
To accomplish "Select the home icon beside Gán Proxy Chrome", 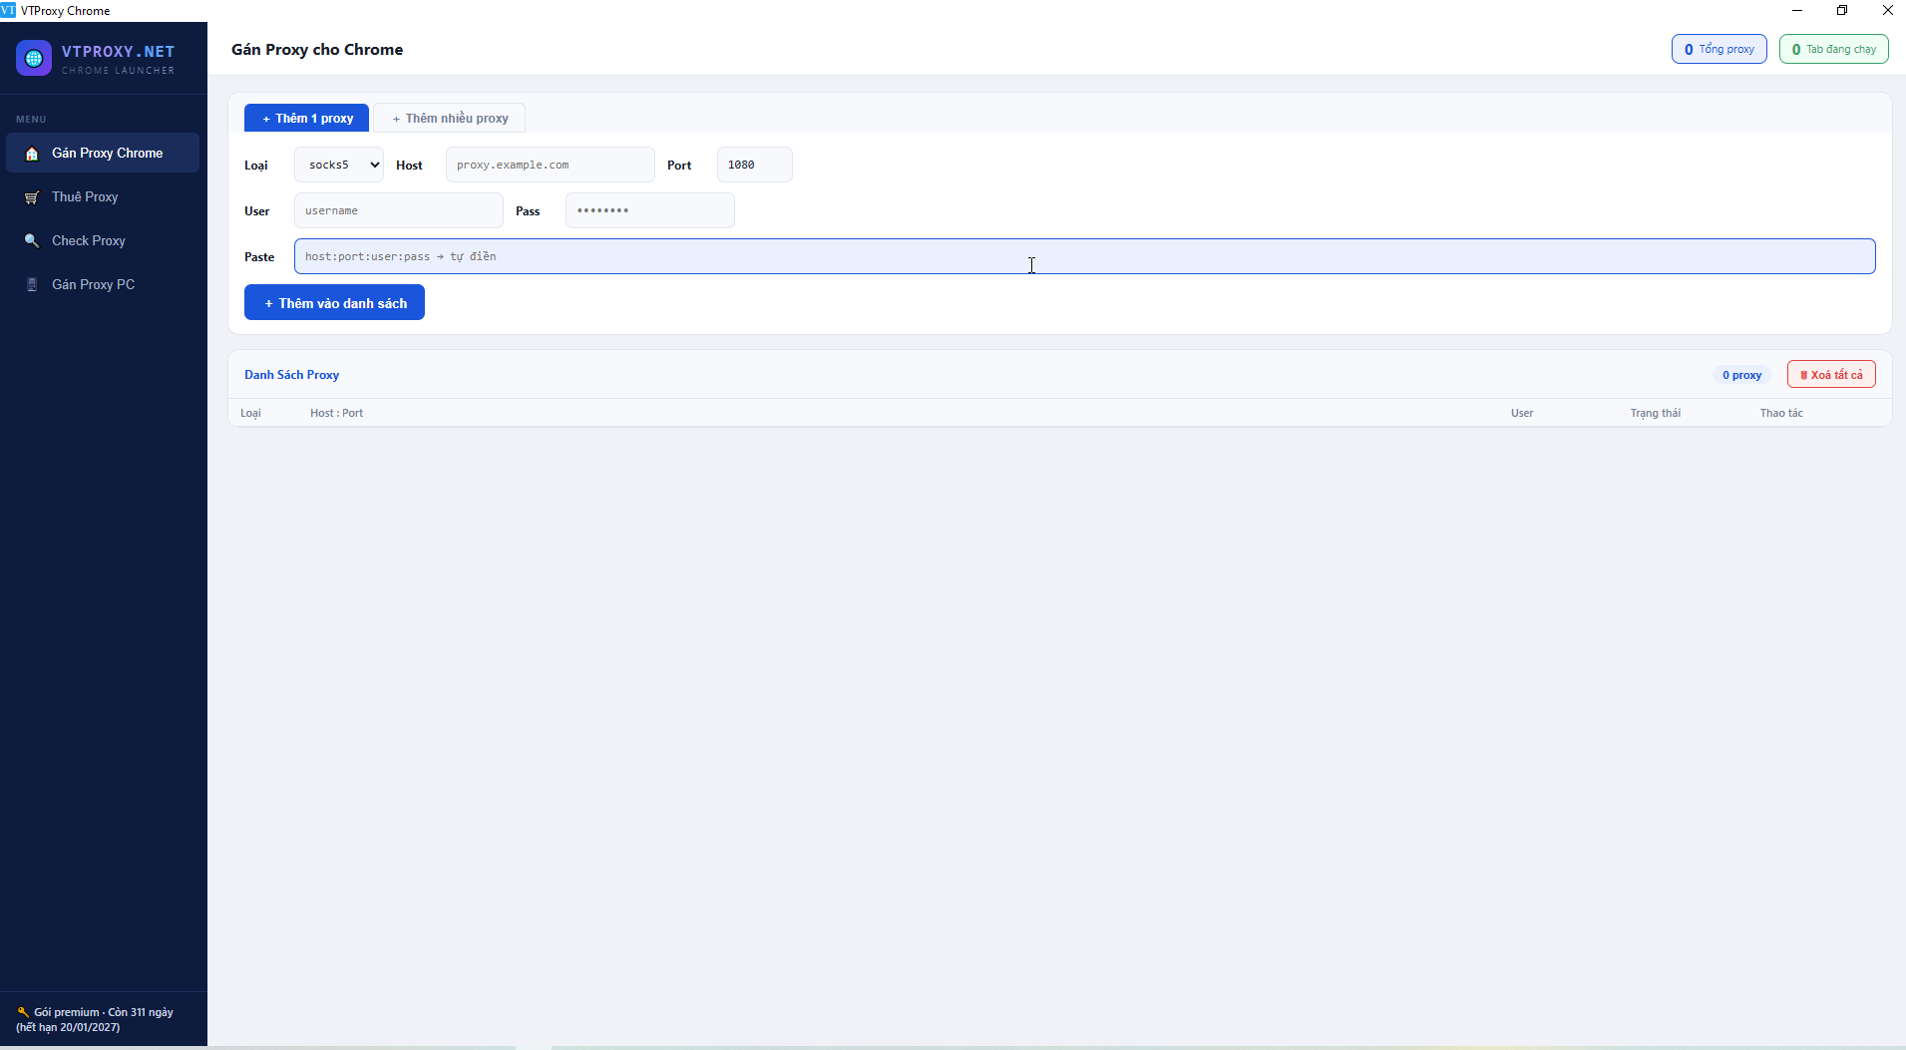I will 32,153.
